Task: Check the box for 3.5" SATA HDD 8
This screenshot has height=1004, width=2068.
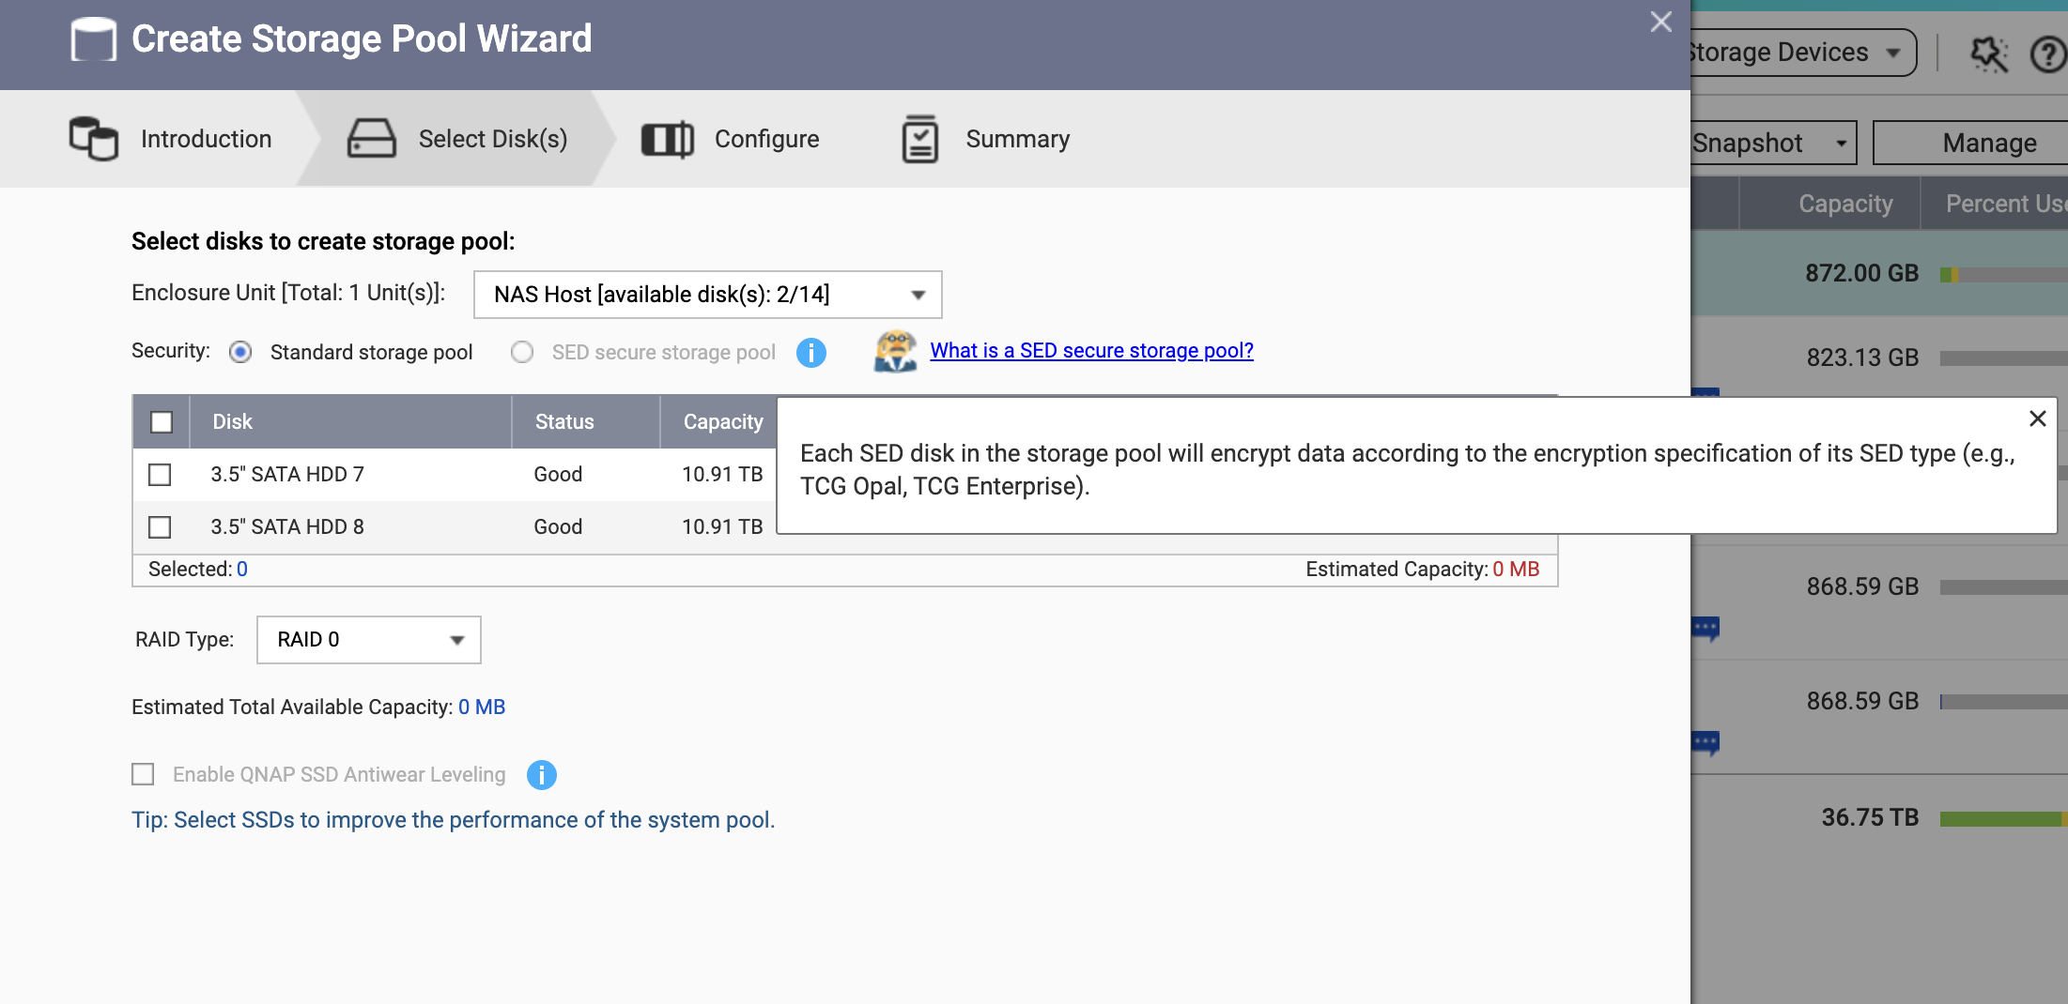Action: coord(161,527)
